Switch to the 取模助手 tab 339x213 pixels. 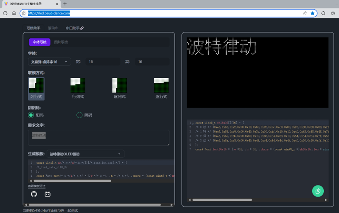[33, 28]
